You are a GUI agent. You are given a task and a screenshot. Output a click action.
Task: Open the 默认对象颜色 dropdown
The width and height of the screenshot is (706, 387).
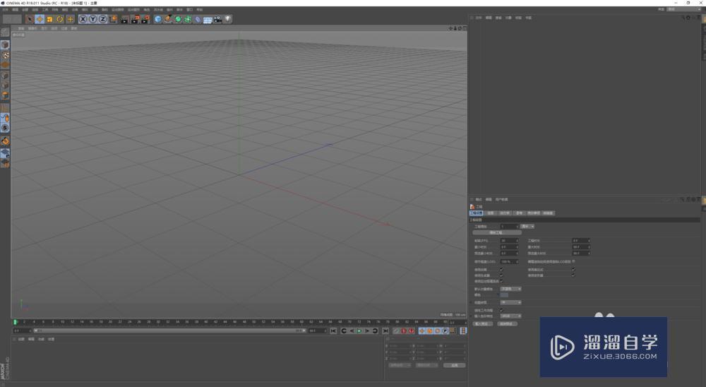510,289
